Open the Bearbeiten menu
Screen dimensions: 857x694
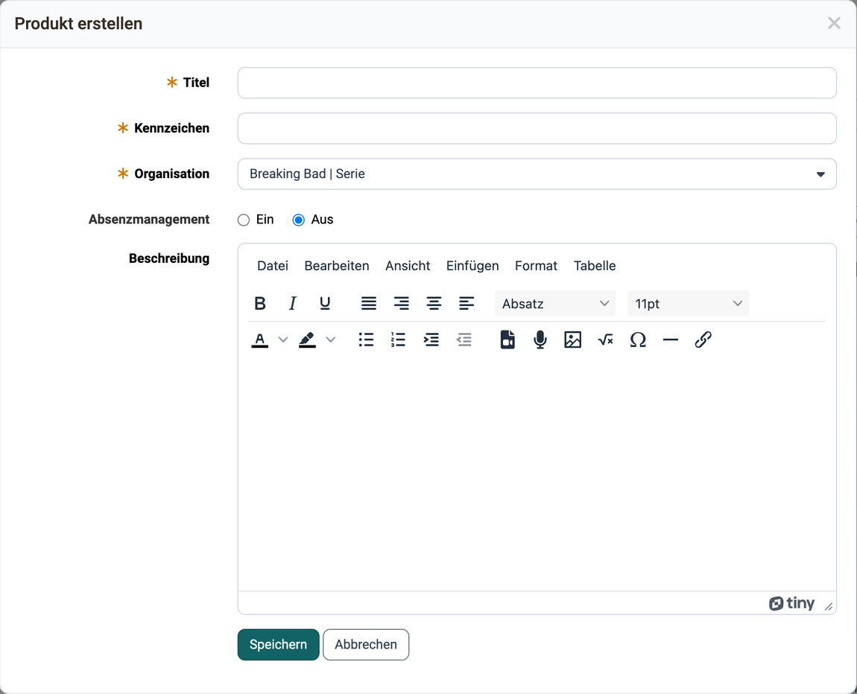pos(337,266)
